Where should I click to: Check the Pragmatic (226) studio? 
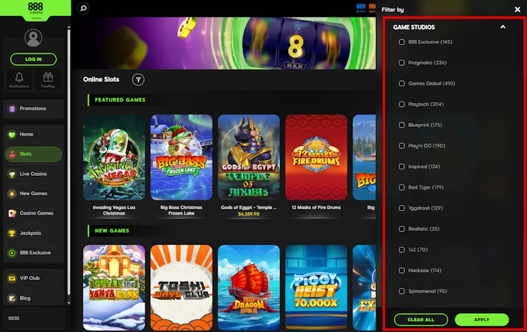[402, 63]
